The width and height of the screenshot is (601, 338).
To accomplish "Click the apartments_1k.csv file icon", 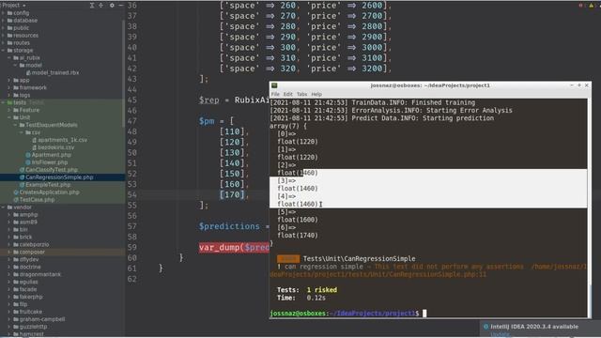I will click(35, 140).
